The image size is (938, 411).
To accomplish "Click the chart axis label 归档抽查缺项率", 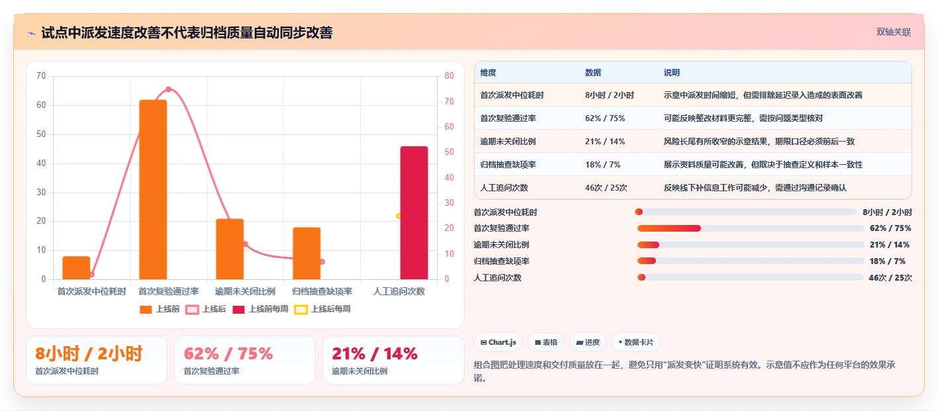I will [322, 291].
